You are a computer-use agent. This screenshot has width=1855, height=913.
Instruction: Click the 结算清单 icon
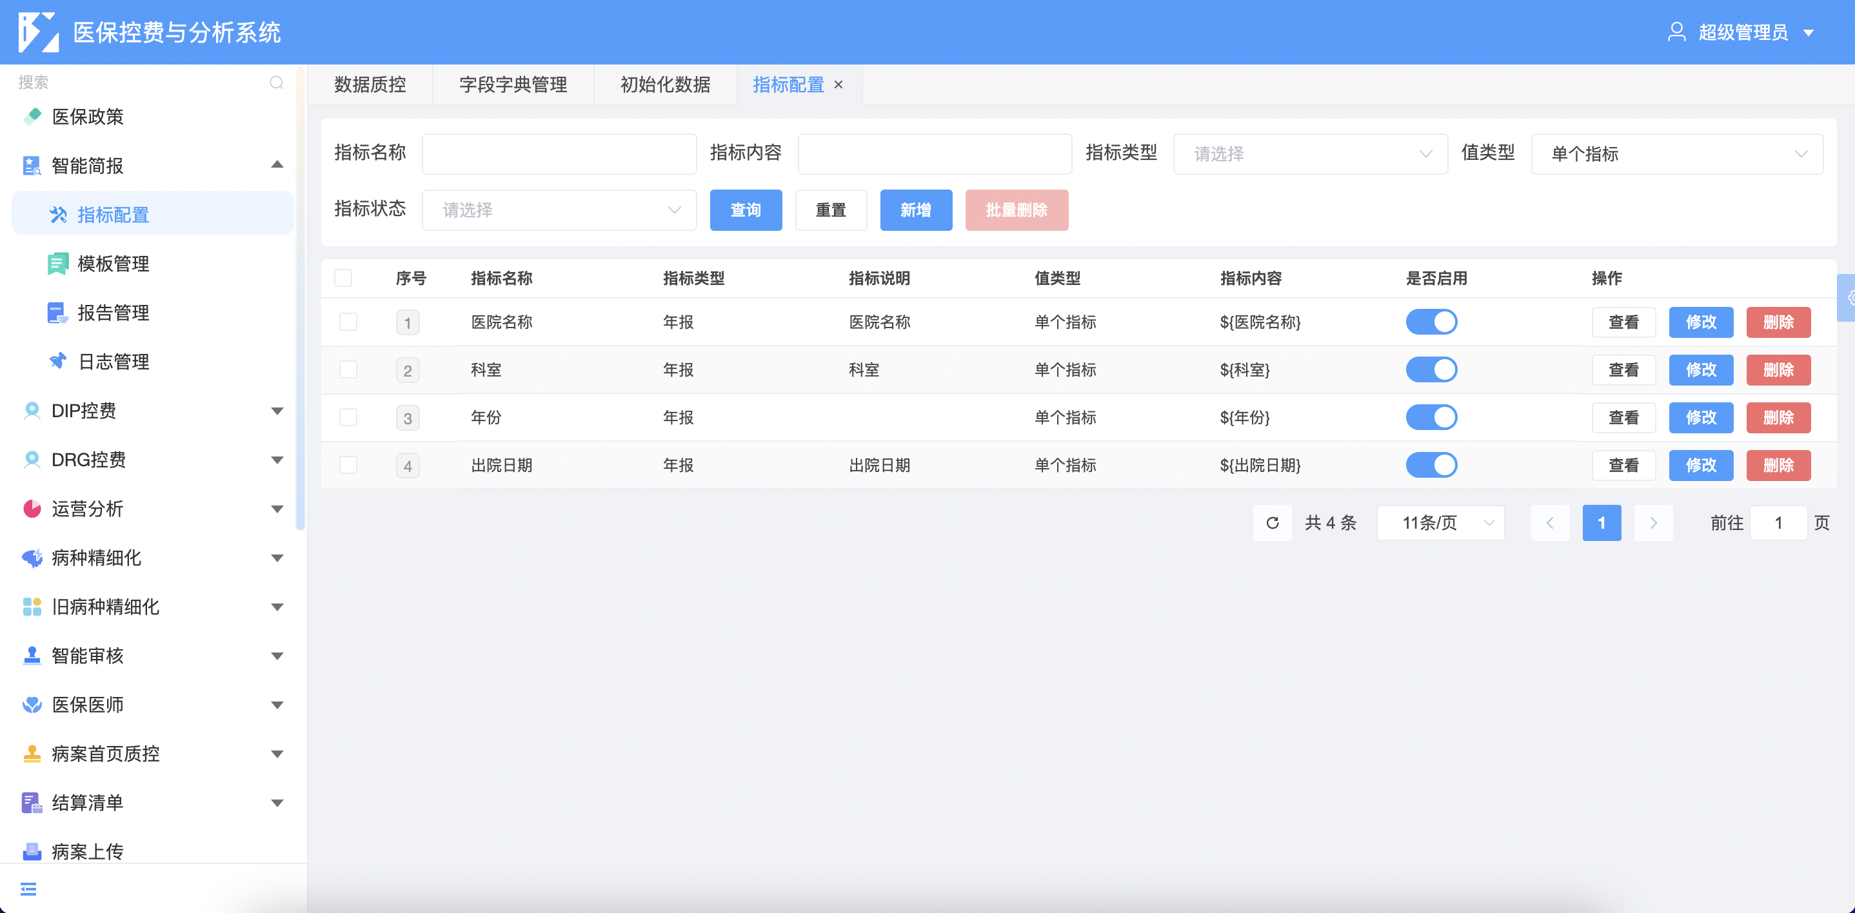[32, 802]
